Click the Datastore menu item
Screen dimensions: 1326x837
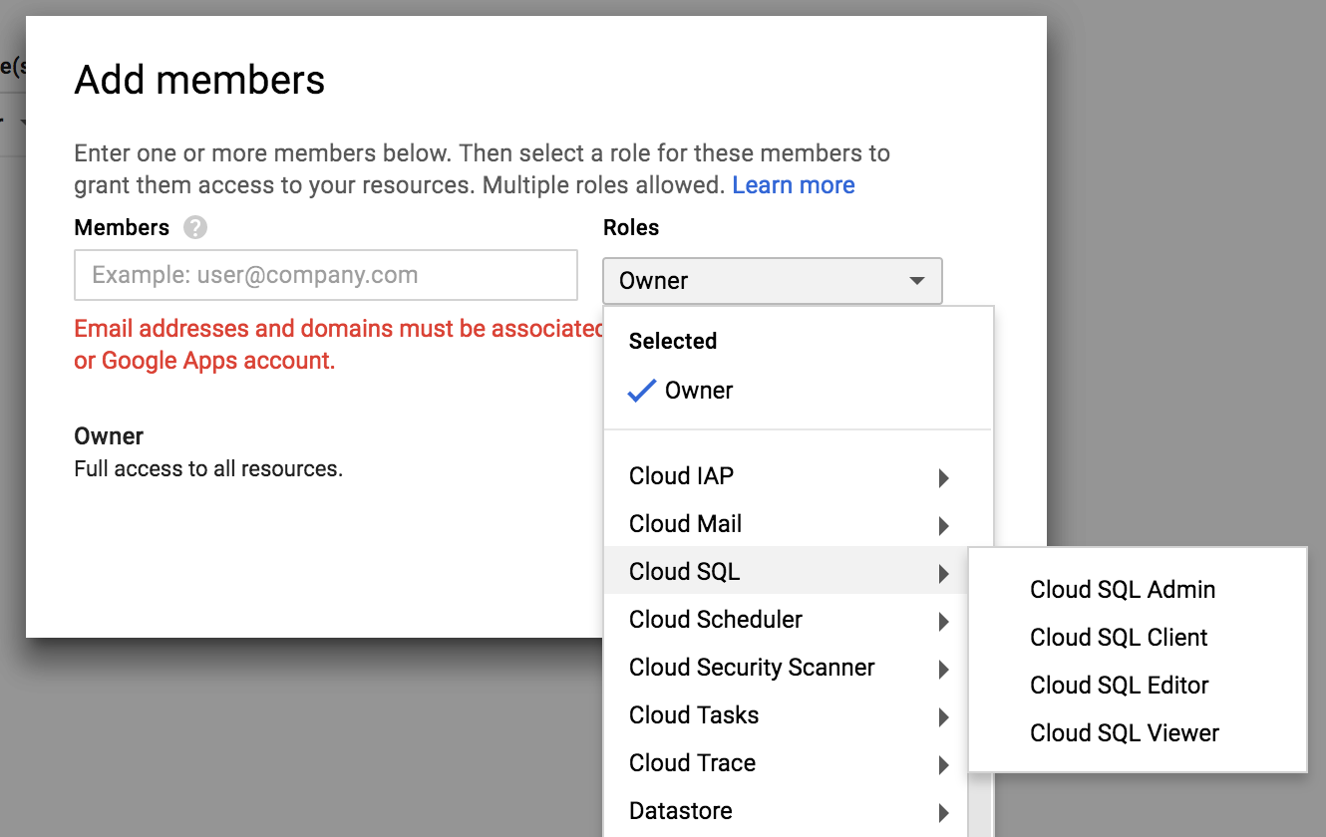click(787, 811)
